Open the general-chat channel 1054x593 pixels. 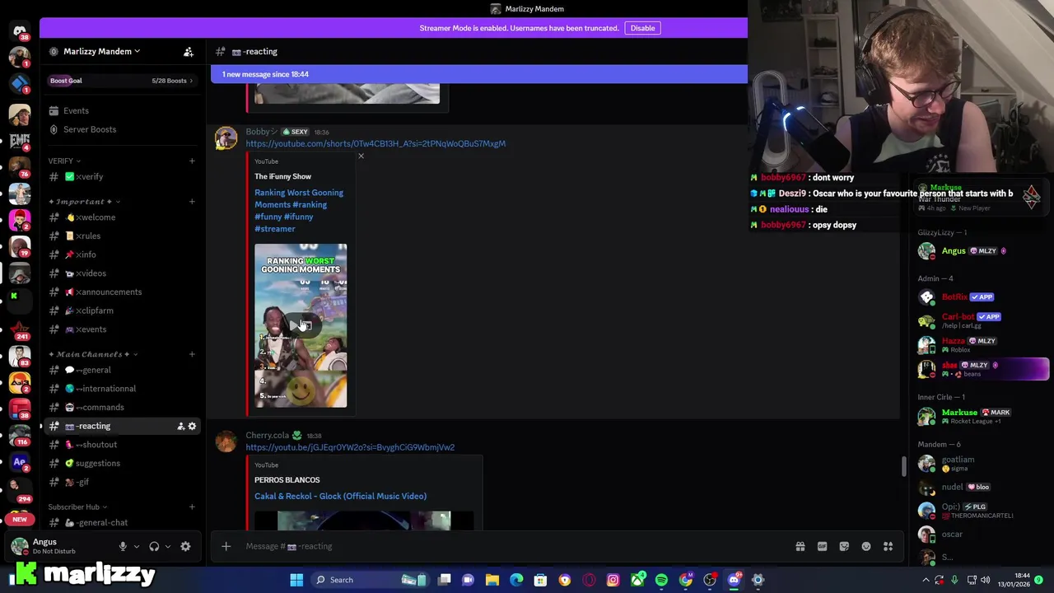(x=122, y=523)
